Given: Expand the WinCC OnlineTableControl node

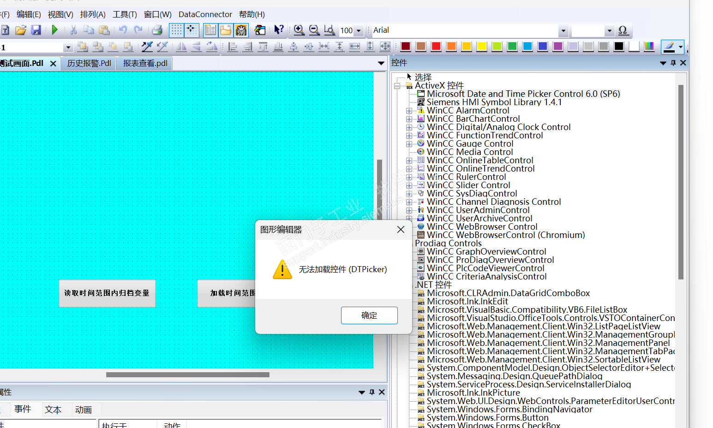Looking at the screenshot, I should point(409,160).
